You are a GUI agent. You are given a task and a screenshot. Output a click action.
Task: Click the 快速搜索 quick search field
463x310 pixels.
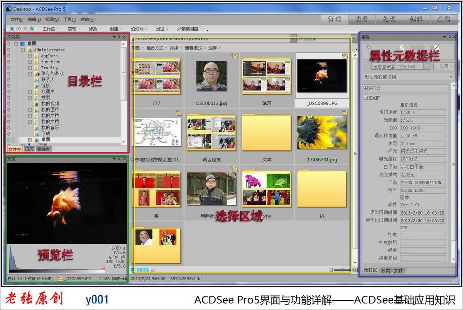click(x=324, y=39)
